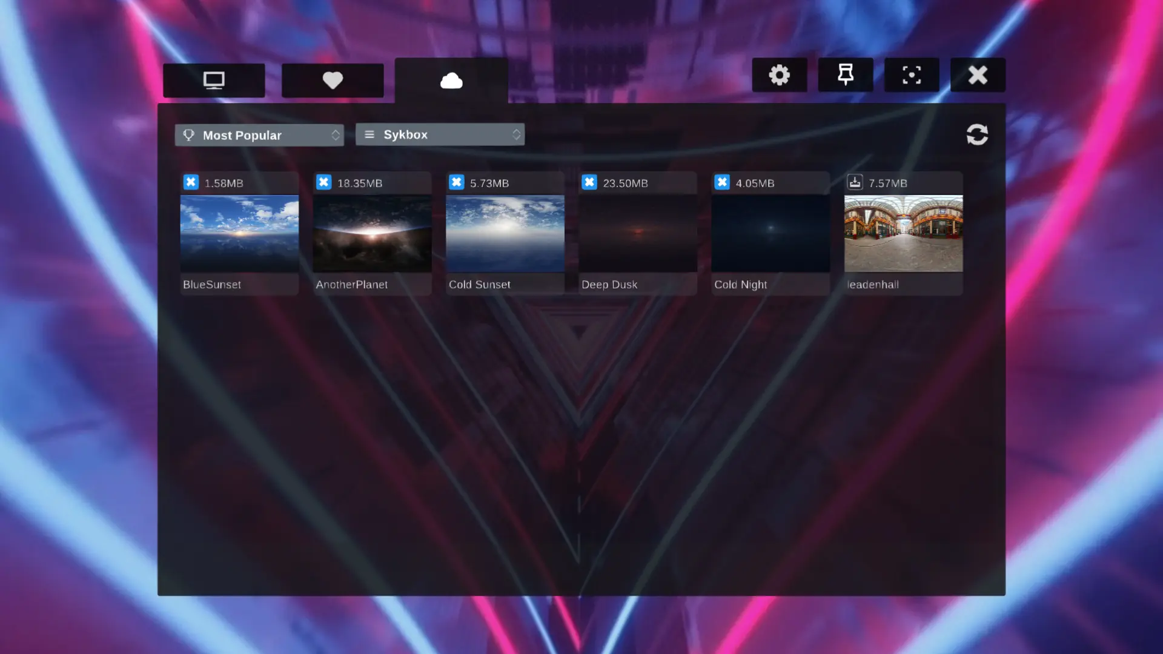The width and height of the screenshot is (1163, 654).
Task: Refresh the Sykbox list
Action: (x=977, y=134)
